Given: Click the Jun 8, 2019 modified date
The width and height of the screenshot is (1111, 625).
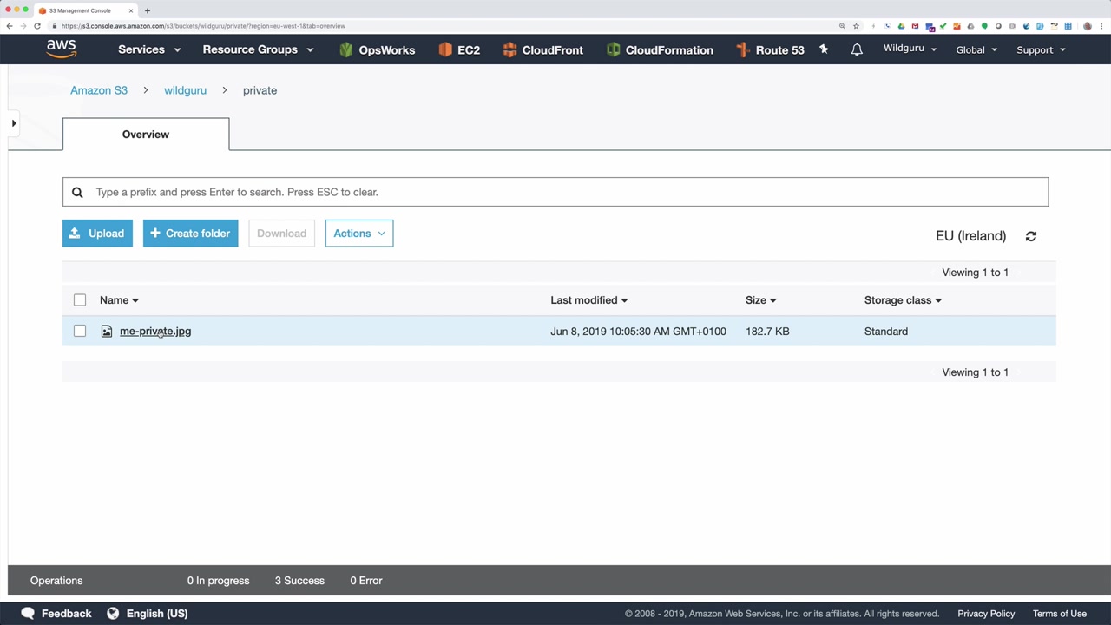Looking at the screenshot, I should click(x=638, y=332).
